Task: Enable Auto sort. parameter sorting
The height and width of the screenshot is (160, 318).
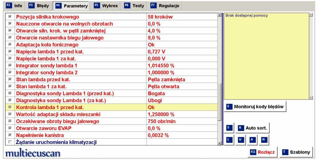Action: click(253, 128)
